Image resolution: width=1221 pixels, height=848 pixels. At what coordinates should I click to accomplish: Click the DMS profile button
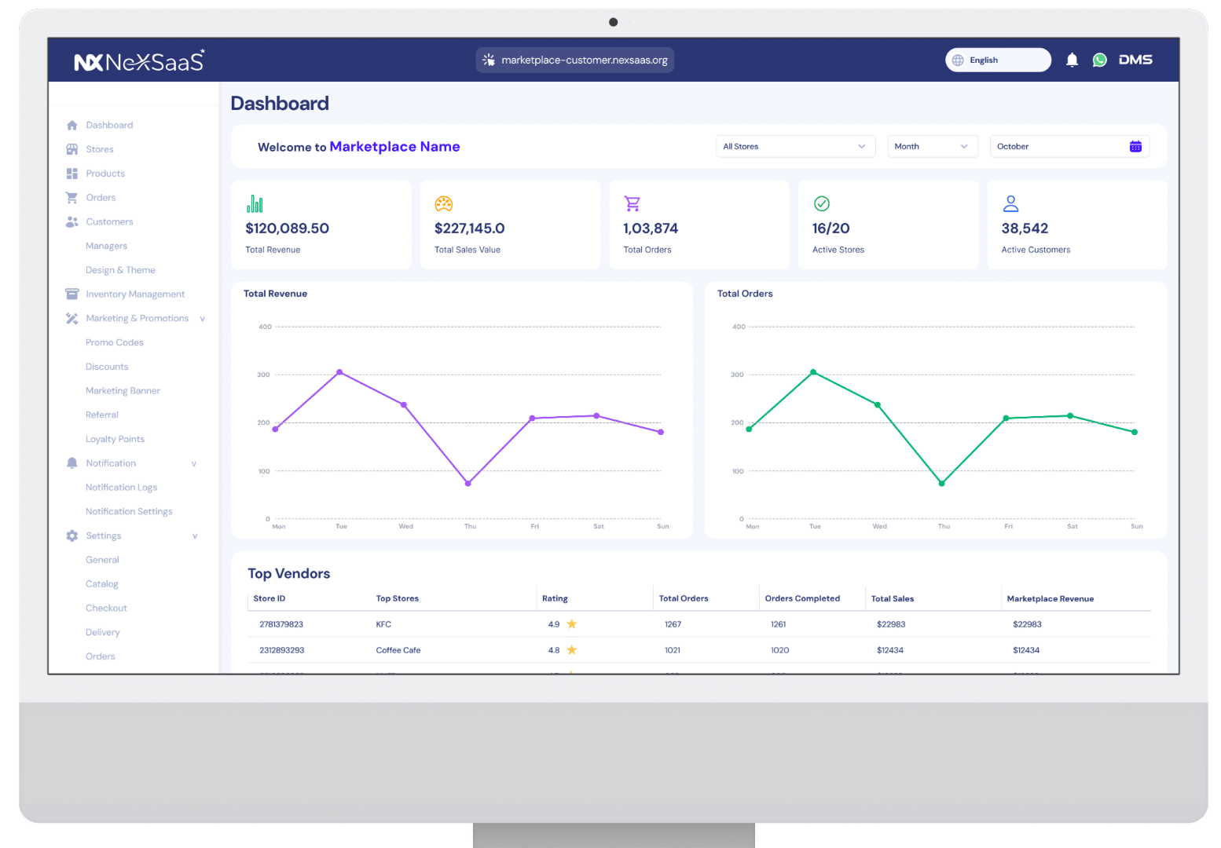click(1135, 60)
